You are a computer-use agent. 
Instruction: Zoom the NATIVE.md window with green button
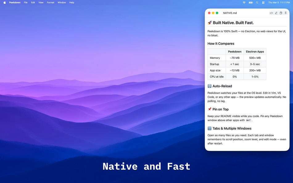click(217, 13)
